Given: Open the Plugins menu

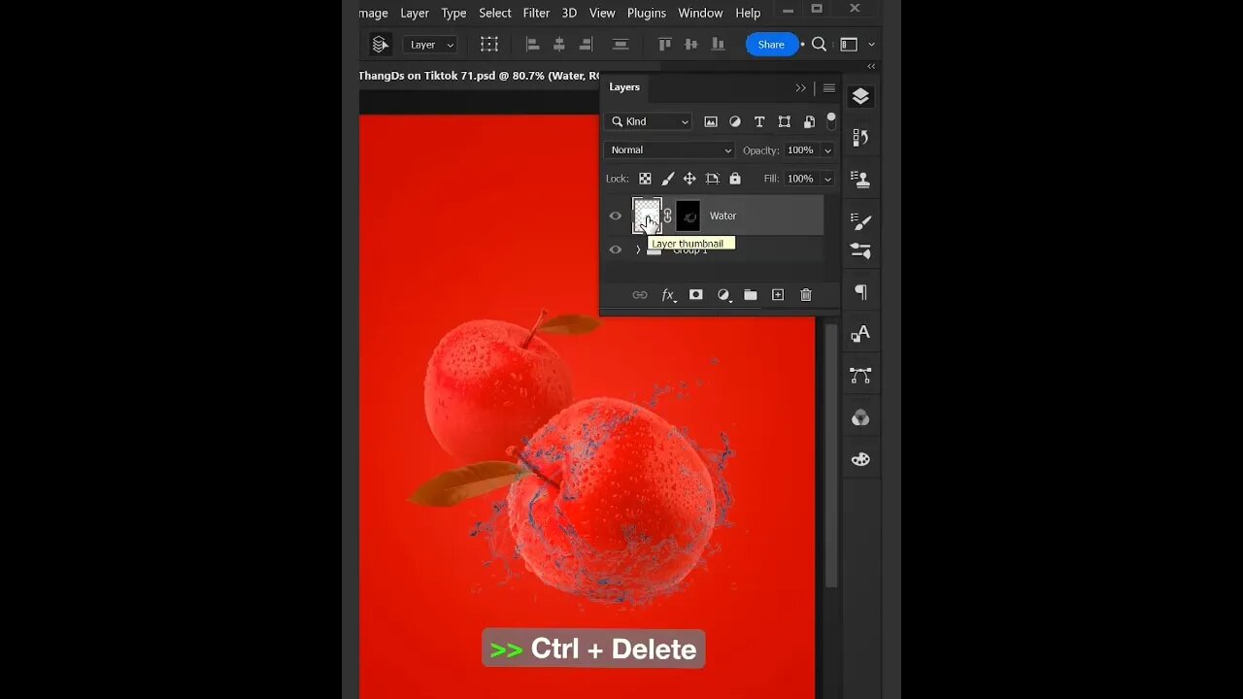Looking at the screenshot, I should coord(647,13).
